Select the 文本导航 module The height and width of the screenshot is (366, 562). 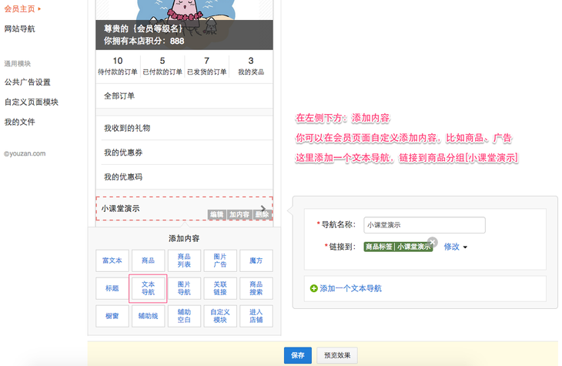(x=148, y=288)
